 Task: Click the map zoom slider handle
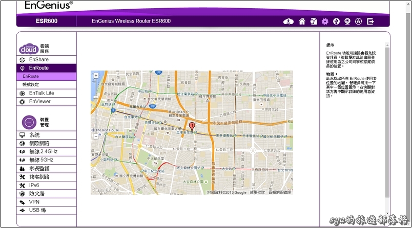(x=96, y=97)
